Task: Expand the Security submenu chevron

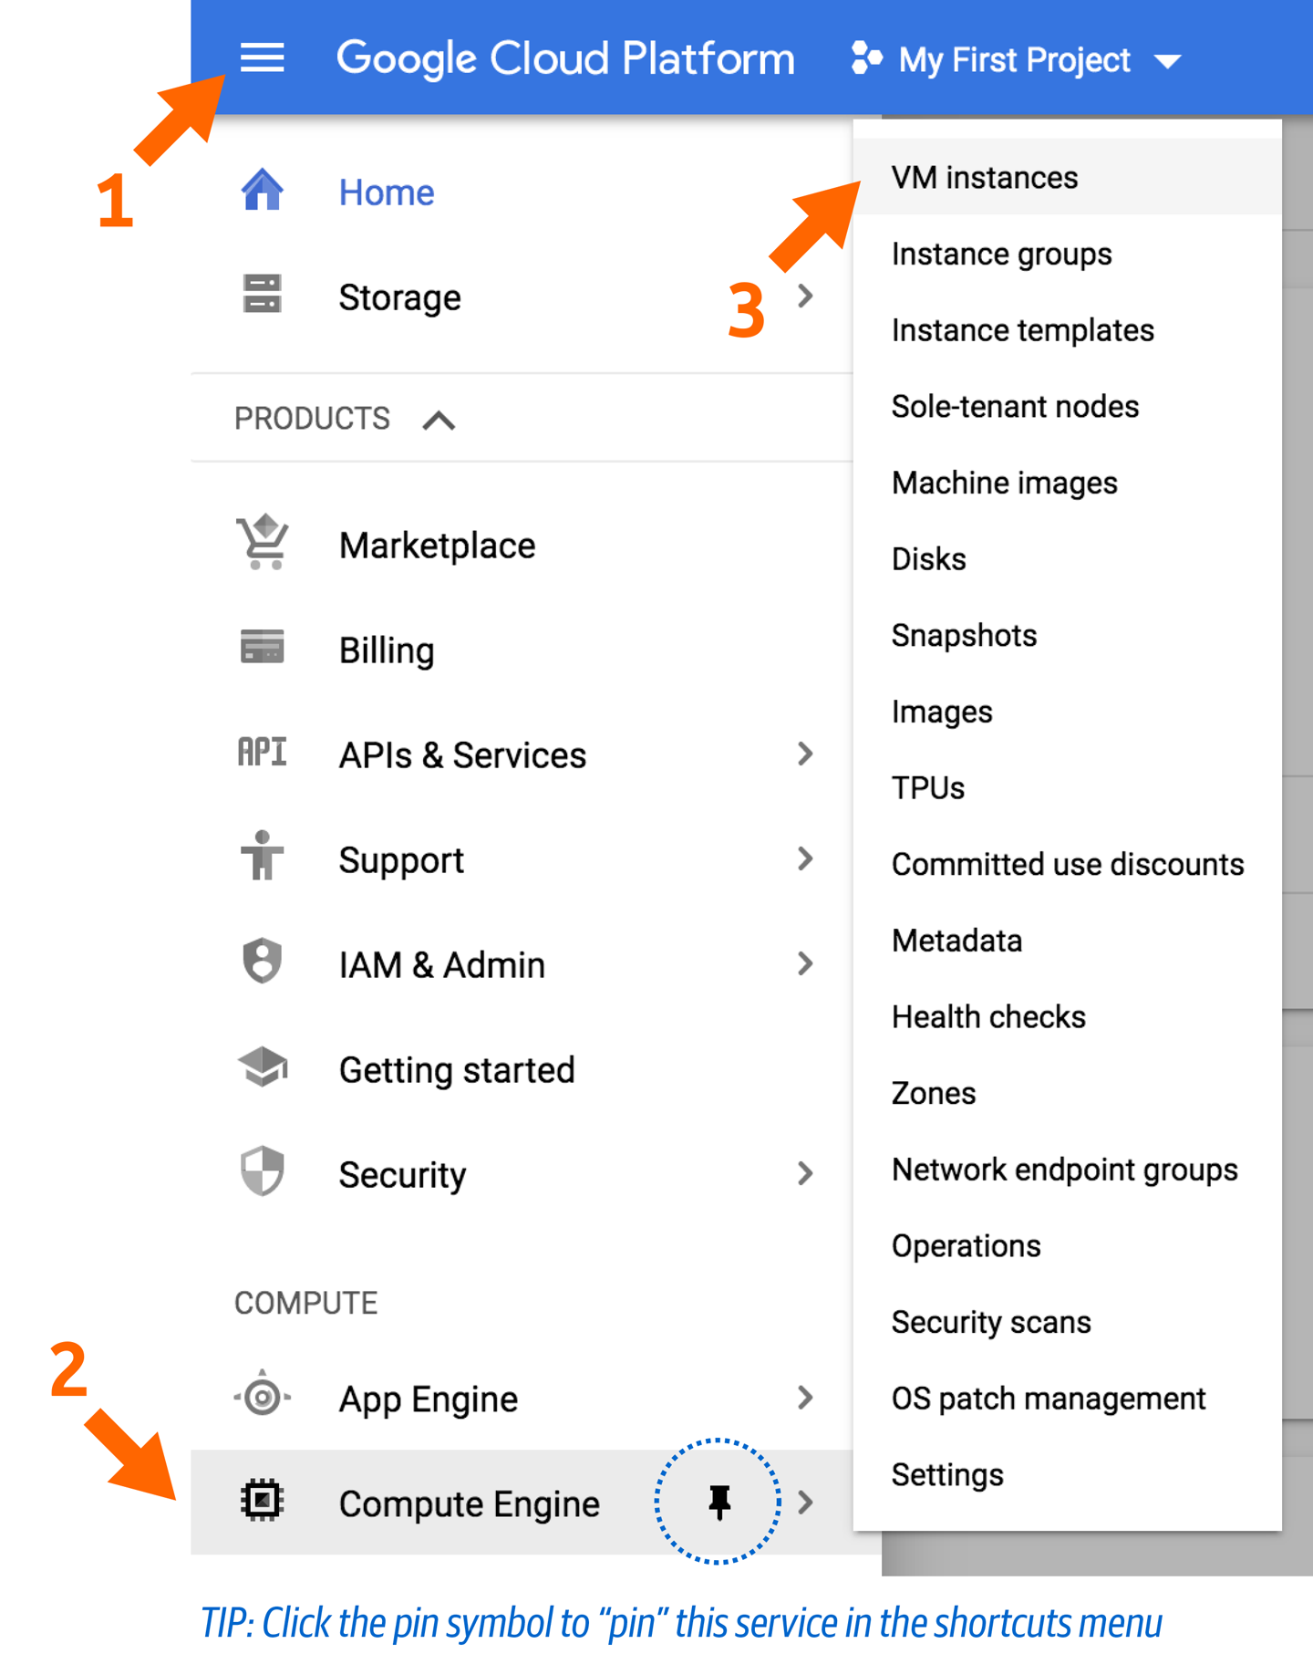Action: [804, 1173]
